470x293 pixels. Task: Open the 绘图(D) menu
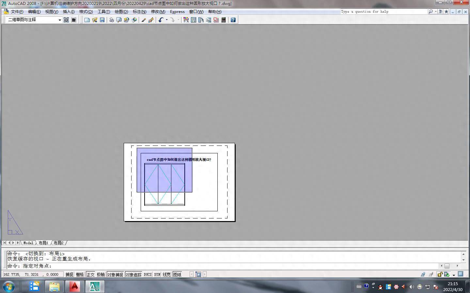pyautogui.click(x=121, y=11)
